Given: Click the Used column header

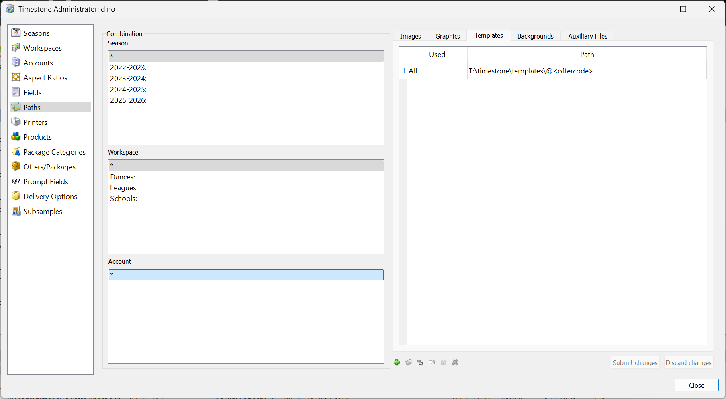Looking at the screenshot, I should (x=437, y=55).
